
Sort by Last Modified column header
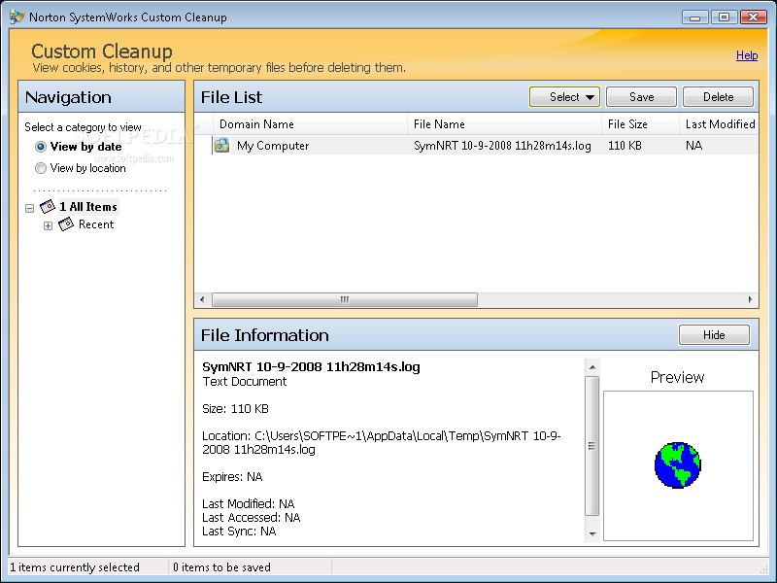719,124
